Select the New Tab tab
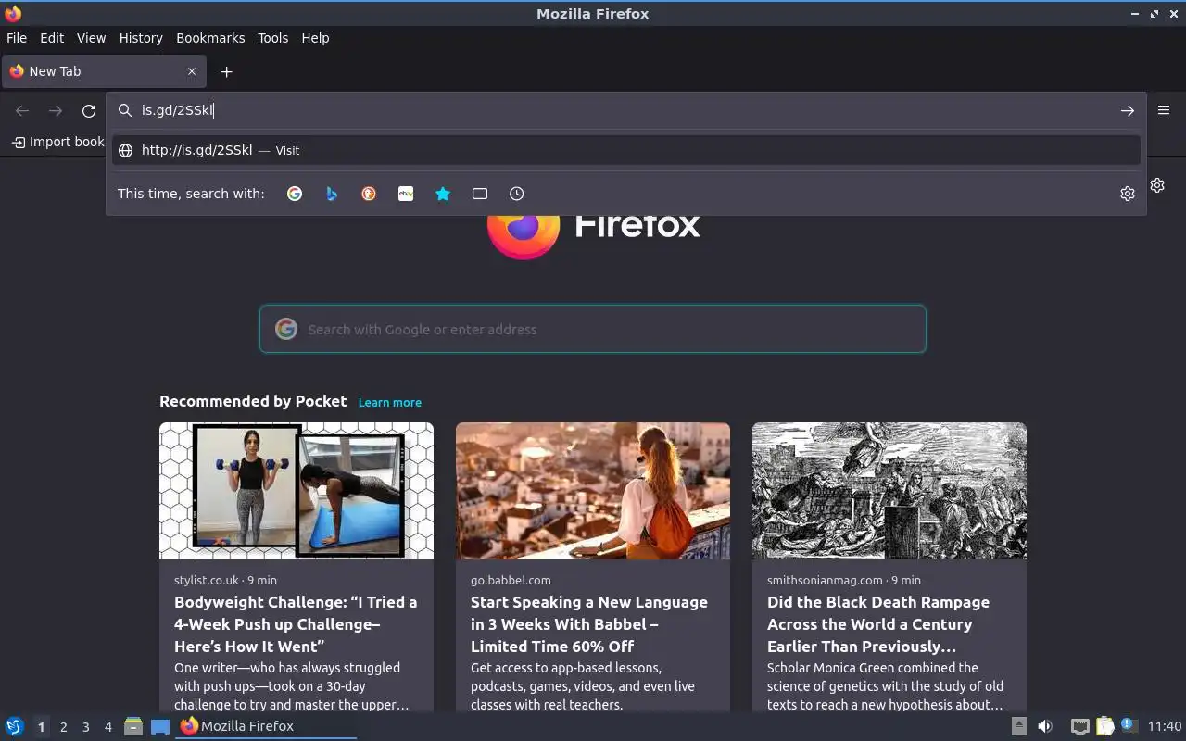Image resolution: width=1186 pixels, height=741 pixels. 102,71
